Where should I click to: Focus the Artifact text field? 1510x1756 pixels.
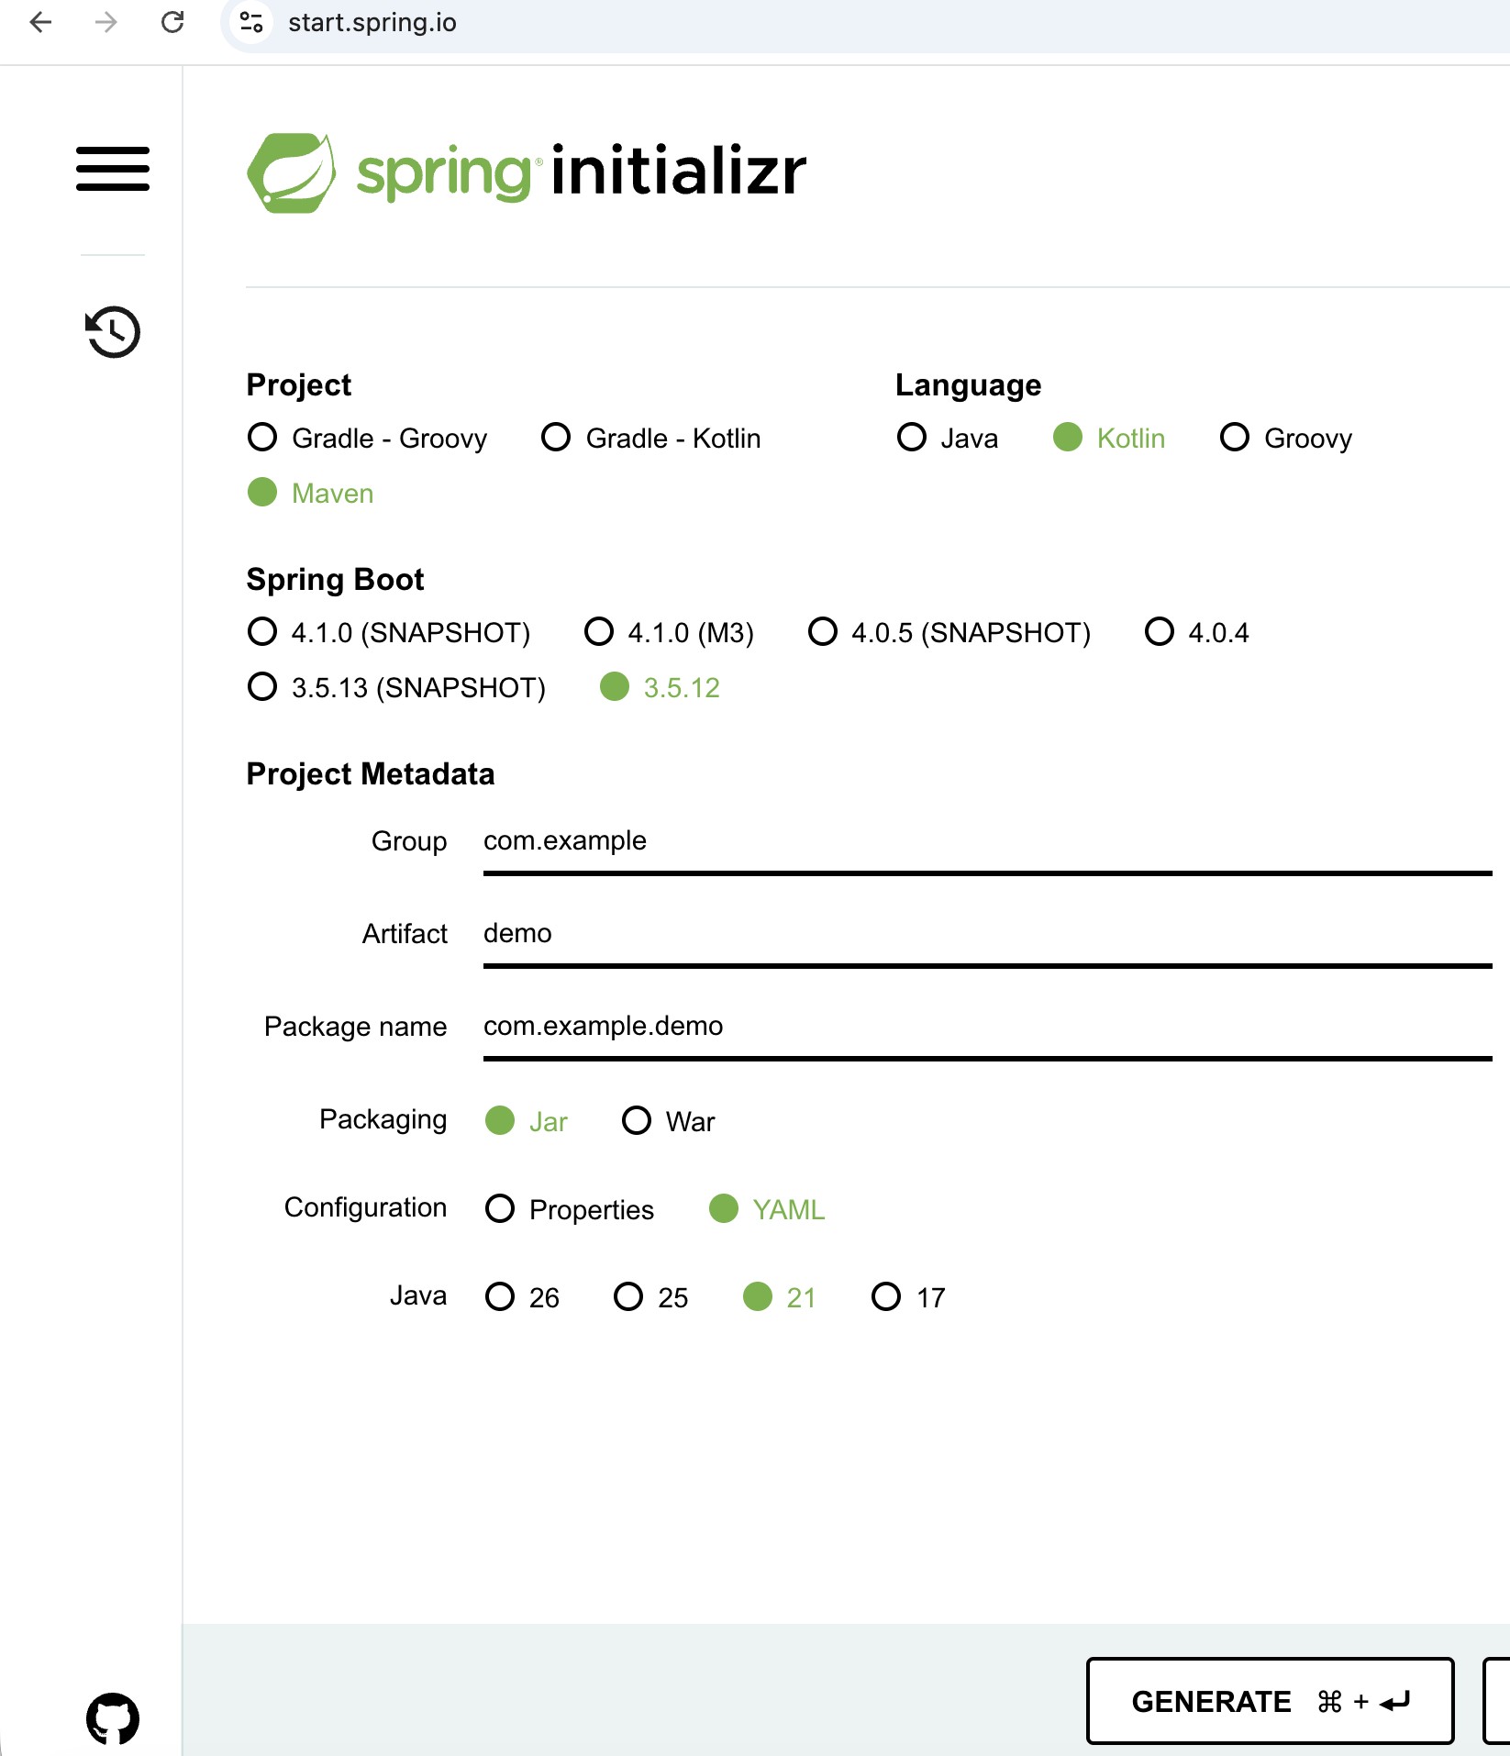coord(987,934)
